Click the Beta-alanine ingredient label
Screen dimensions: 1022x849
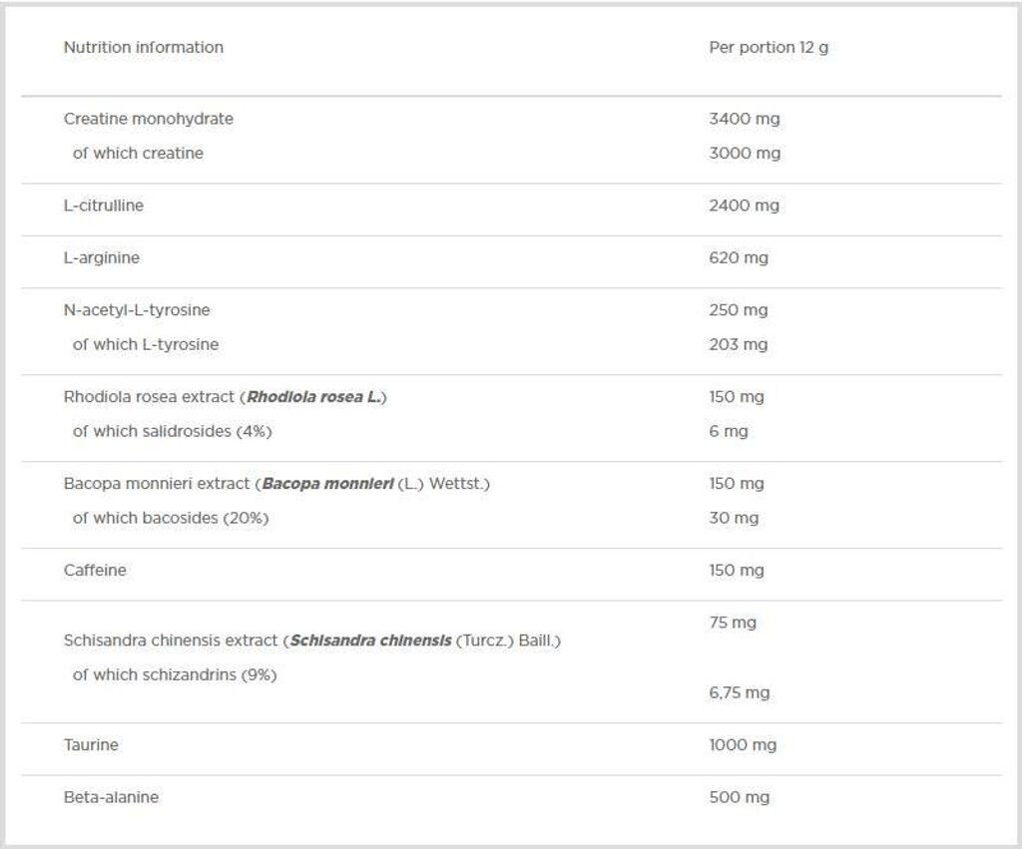(111, 797)
